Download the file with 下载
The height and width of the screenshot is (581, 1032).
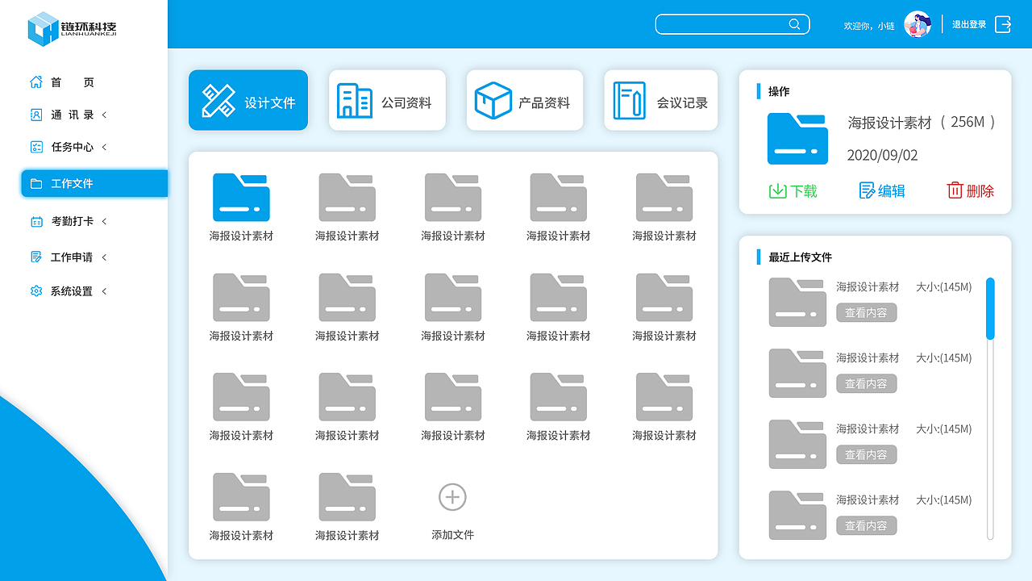[793, 190]
